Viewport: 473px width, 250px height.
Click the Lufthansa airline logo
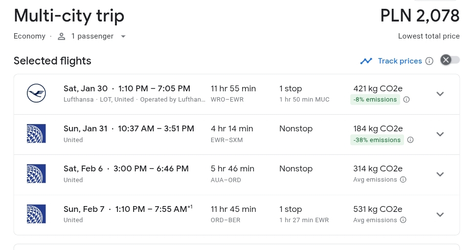pyautogui.click(x=36, y=93)
